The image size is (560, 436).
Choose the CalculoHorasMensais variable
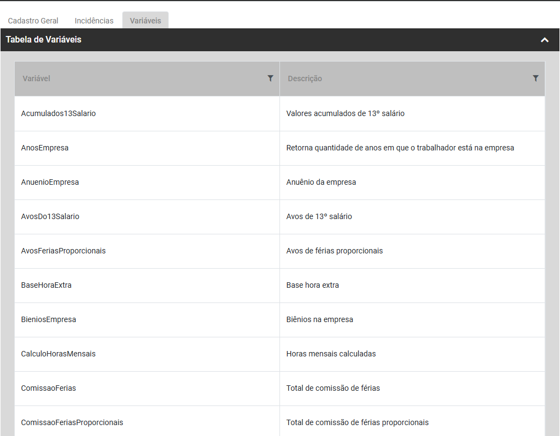coord(58,354)
